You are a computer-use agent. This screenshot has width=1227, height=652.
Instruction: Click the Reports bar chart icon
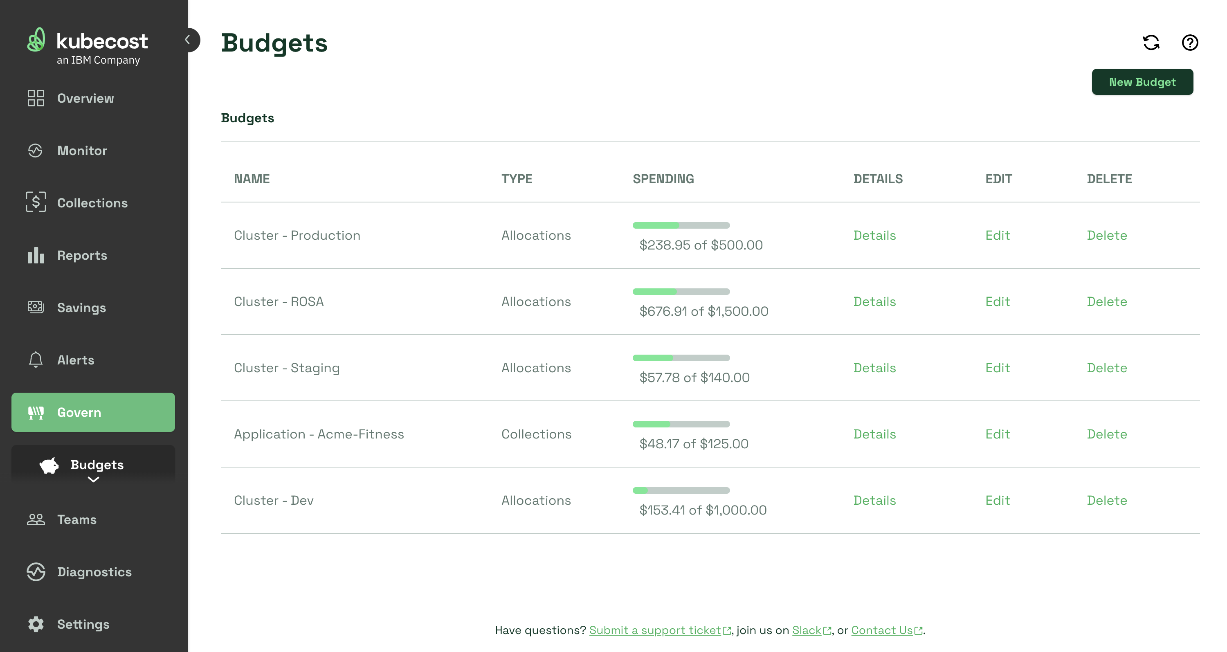tap(36, 255)
